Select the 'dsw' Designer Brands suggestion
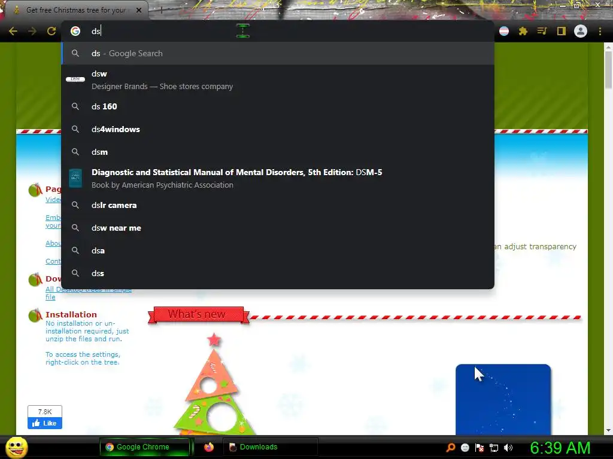The height and width of the screenshot is (459, 613). [x=278, y=79]
